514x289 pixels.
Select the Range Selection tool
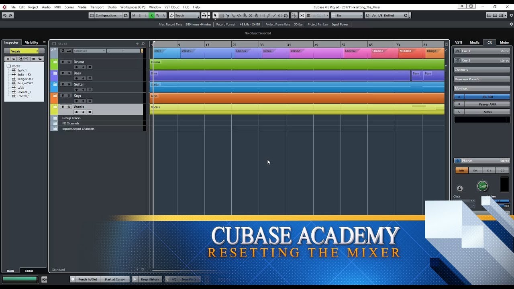click(221, 15)
